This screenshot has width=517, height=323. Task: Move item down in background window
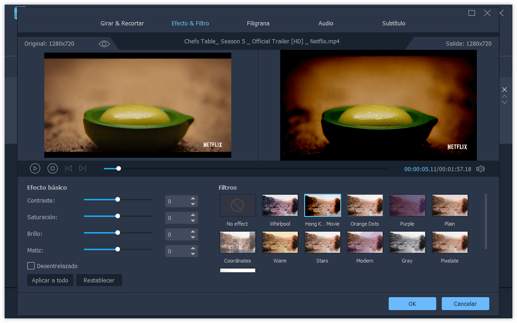[505, 102]
